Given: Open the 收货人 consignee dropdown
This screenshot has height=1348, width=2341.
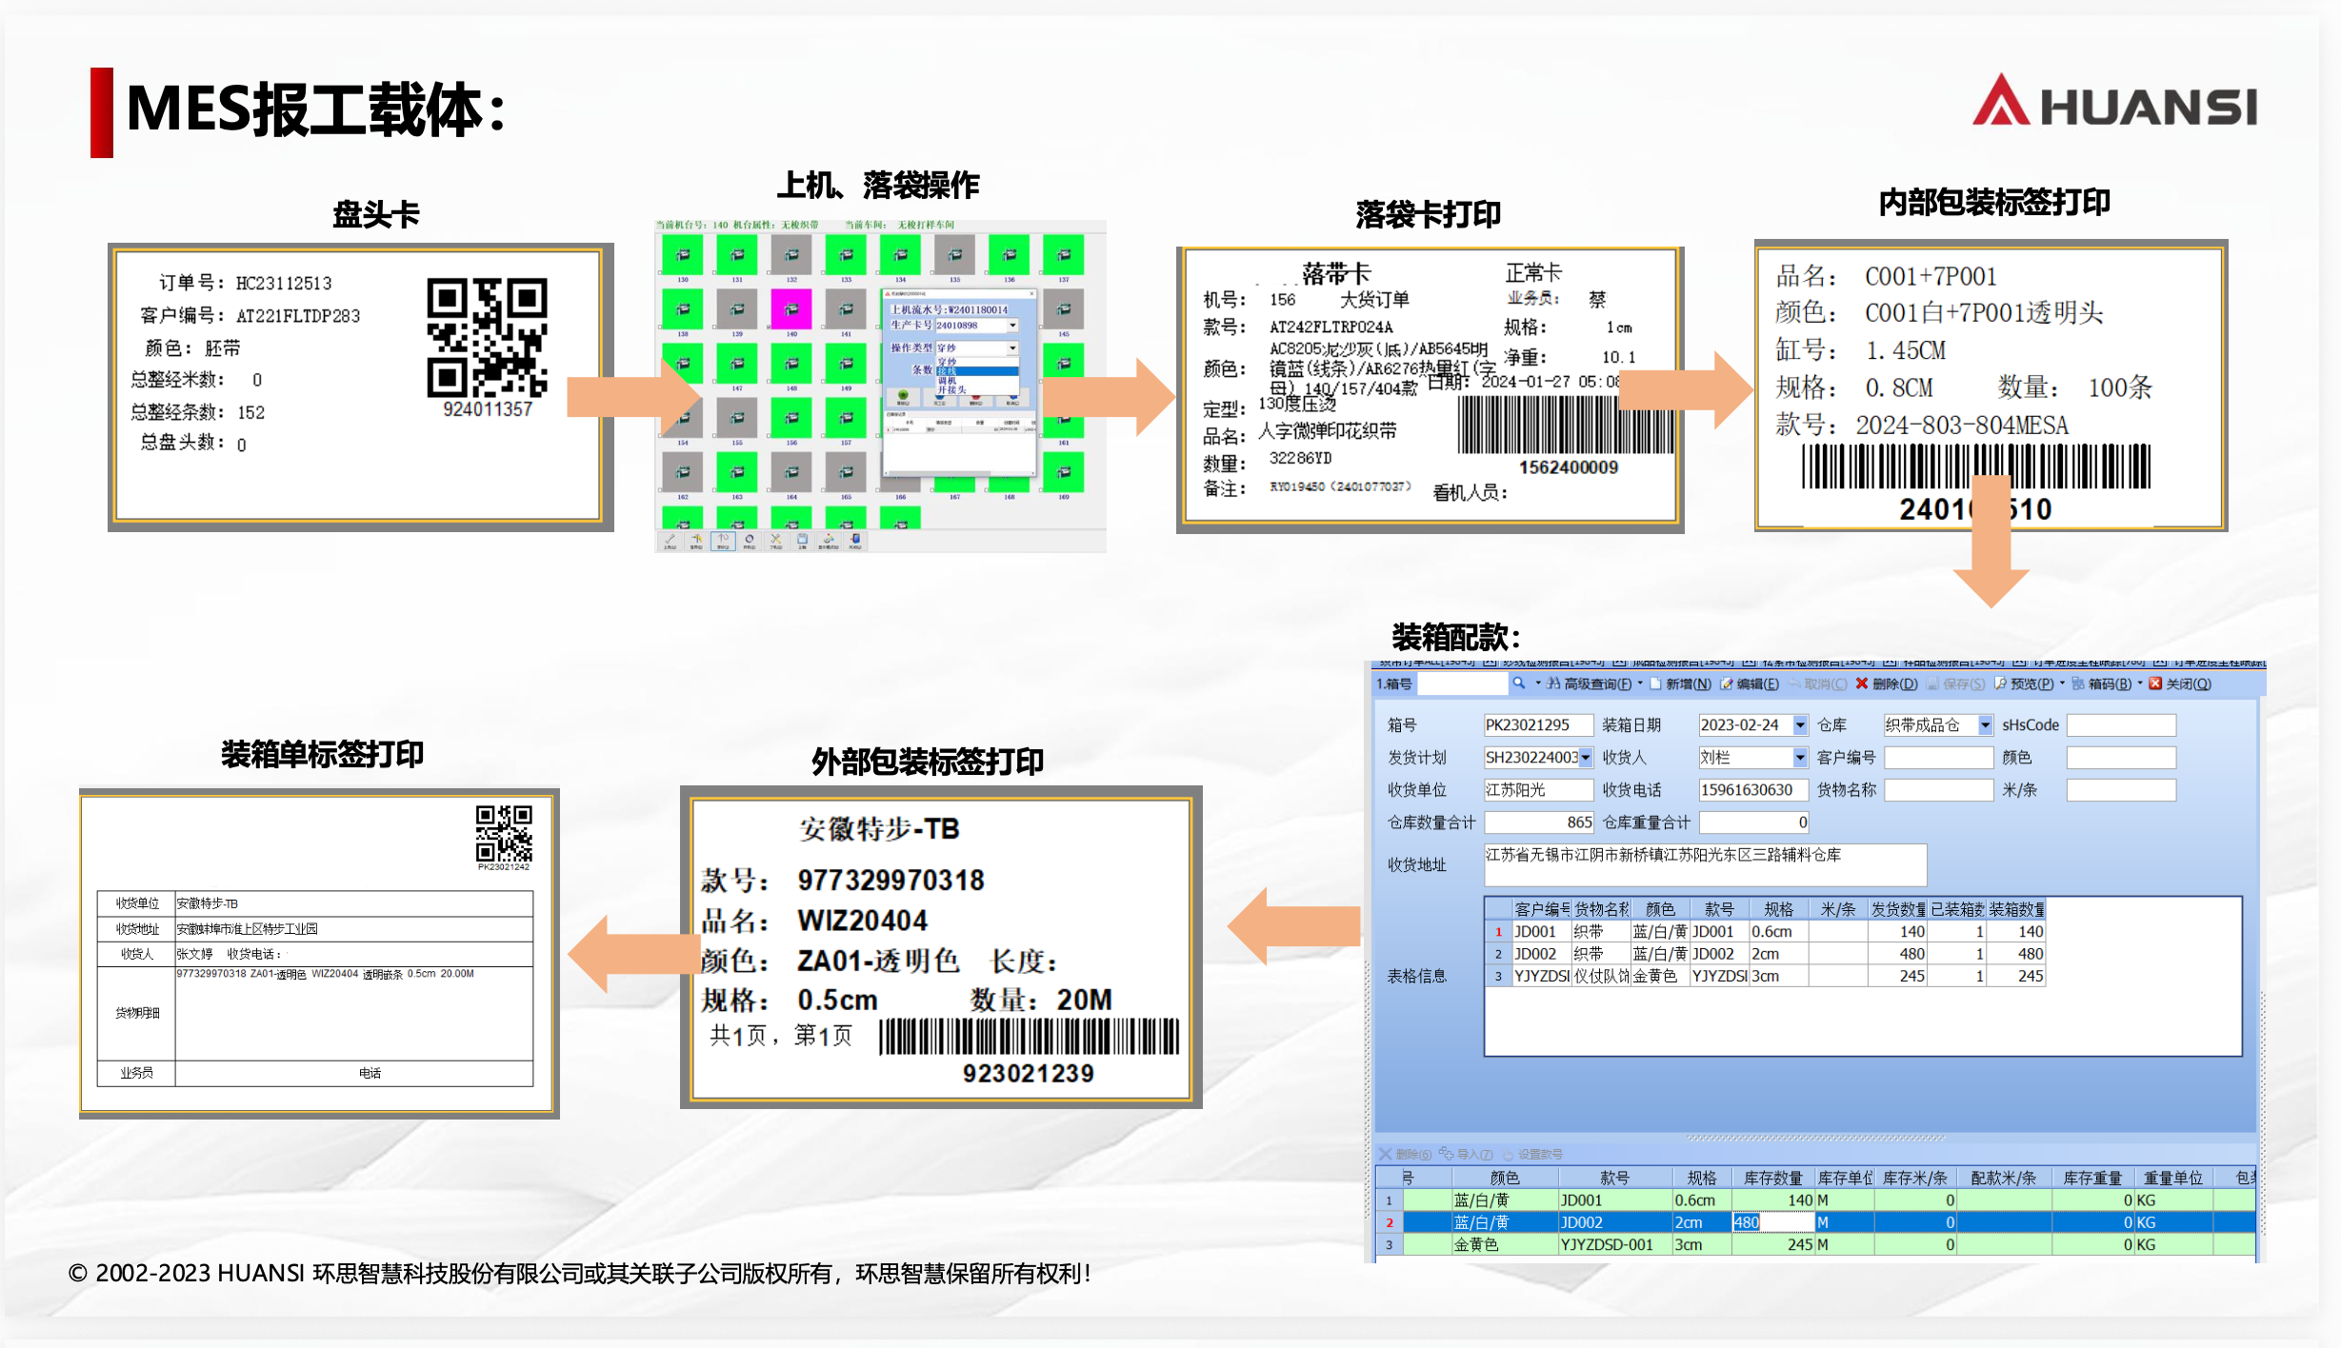Looking at the screenshot, I should (1800, 758).
